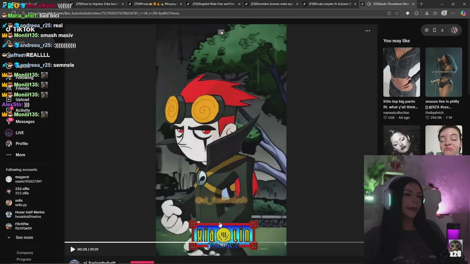Screen dimensions: 470x264
Task: Click the download desktop app icon
Action: (442, 30)
